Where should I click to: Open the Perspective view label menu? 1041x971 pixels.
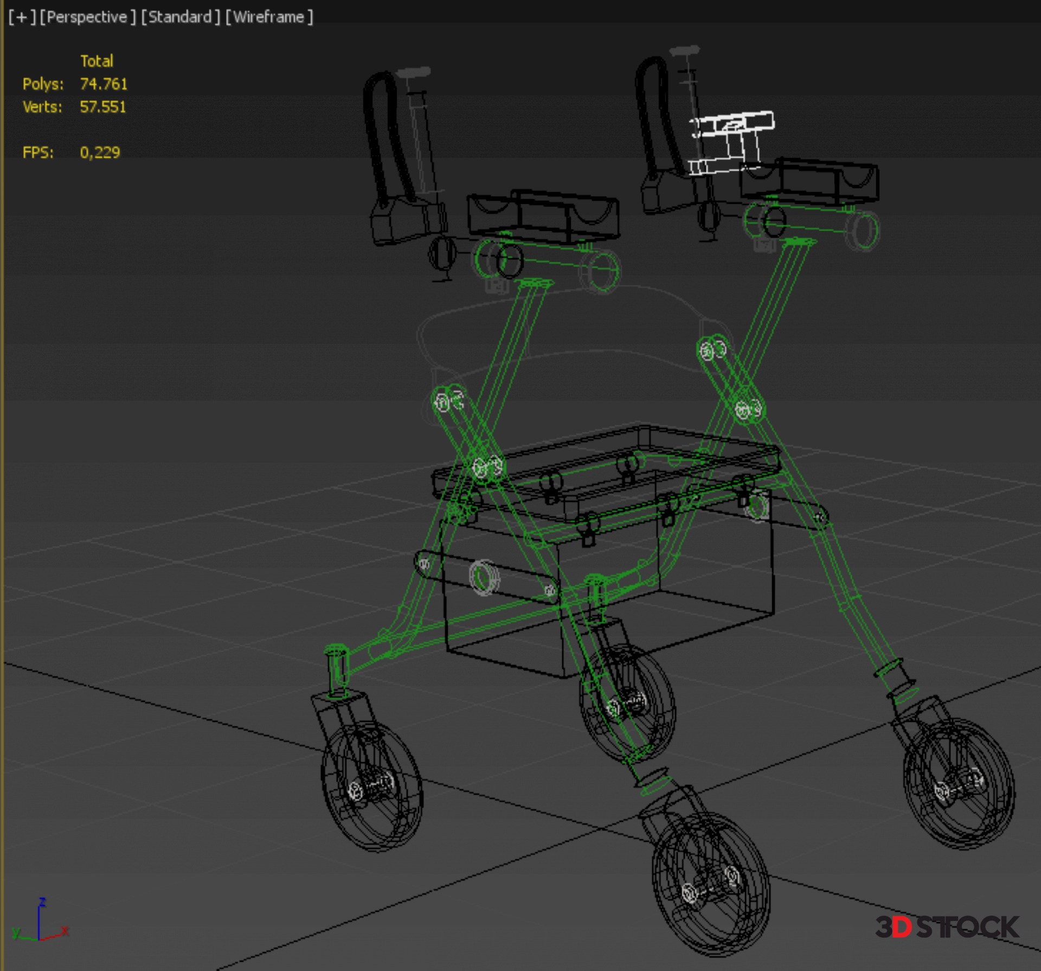87,17
